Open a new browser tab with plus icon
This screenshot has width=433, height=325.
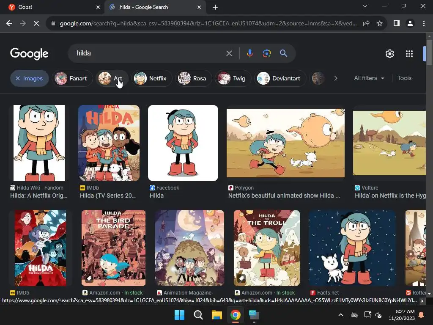(215, 7)
